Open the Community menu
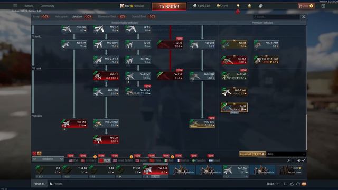Viewport: 338px width, 190px height. tap(48, 6)
